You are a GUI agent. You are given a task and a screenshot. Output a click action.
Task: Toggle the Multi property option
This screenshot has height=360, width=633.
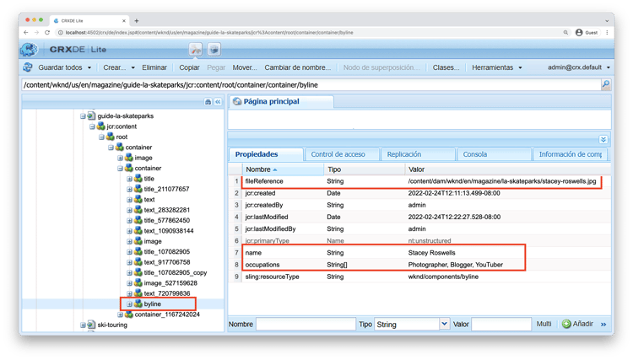pos(544,324)
